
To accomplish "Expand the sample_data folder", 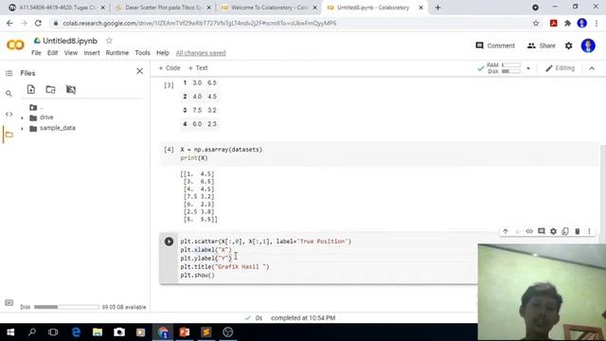I will coord(22,129).
